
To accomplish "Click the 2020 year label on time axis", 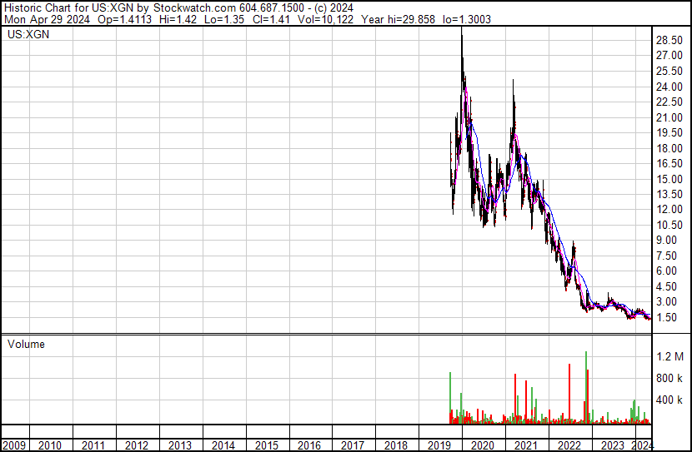I will [483, 445].
